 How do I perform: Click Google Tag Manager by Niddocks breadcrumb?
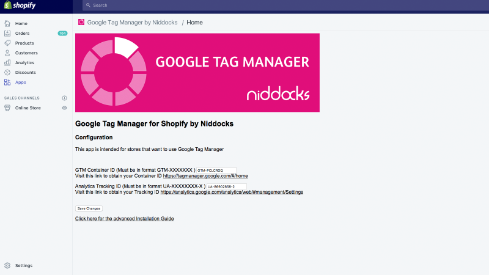click(x=132, y=23)
